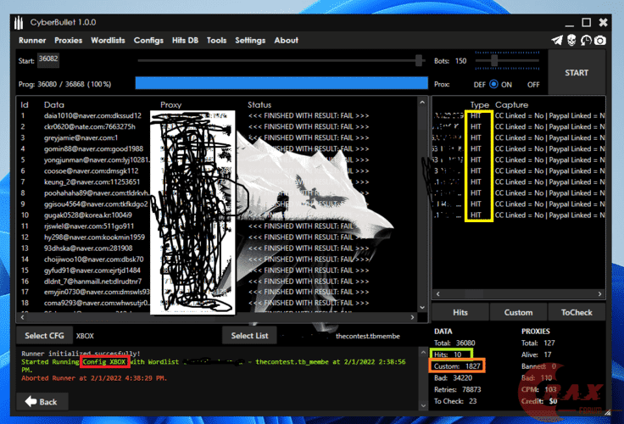Click the Id column header
This screenshot has width=624, height=424.
pyautogui.click(x=25, y=104)
